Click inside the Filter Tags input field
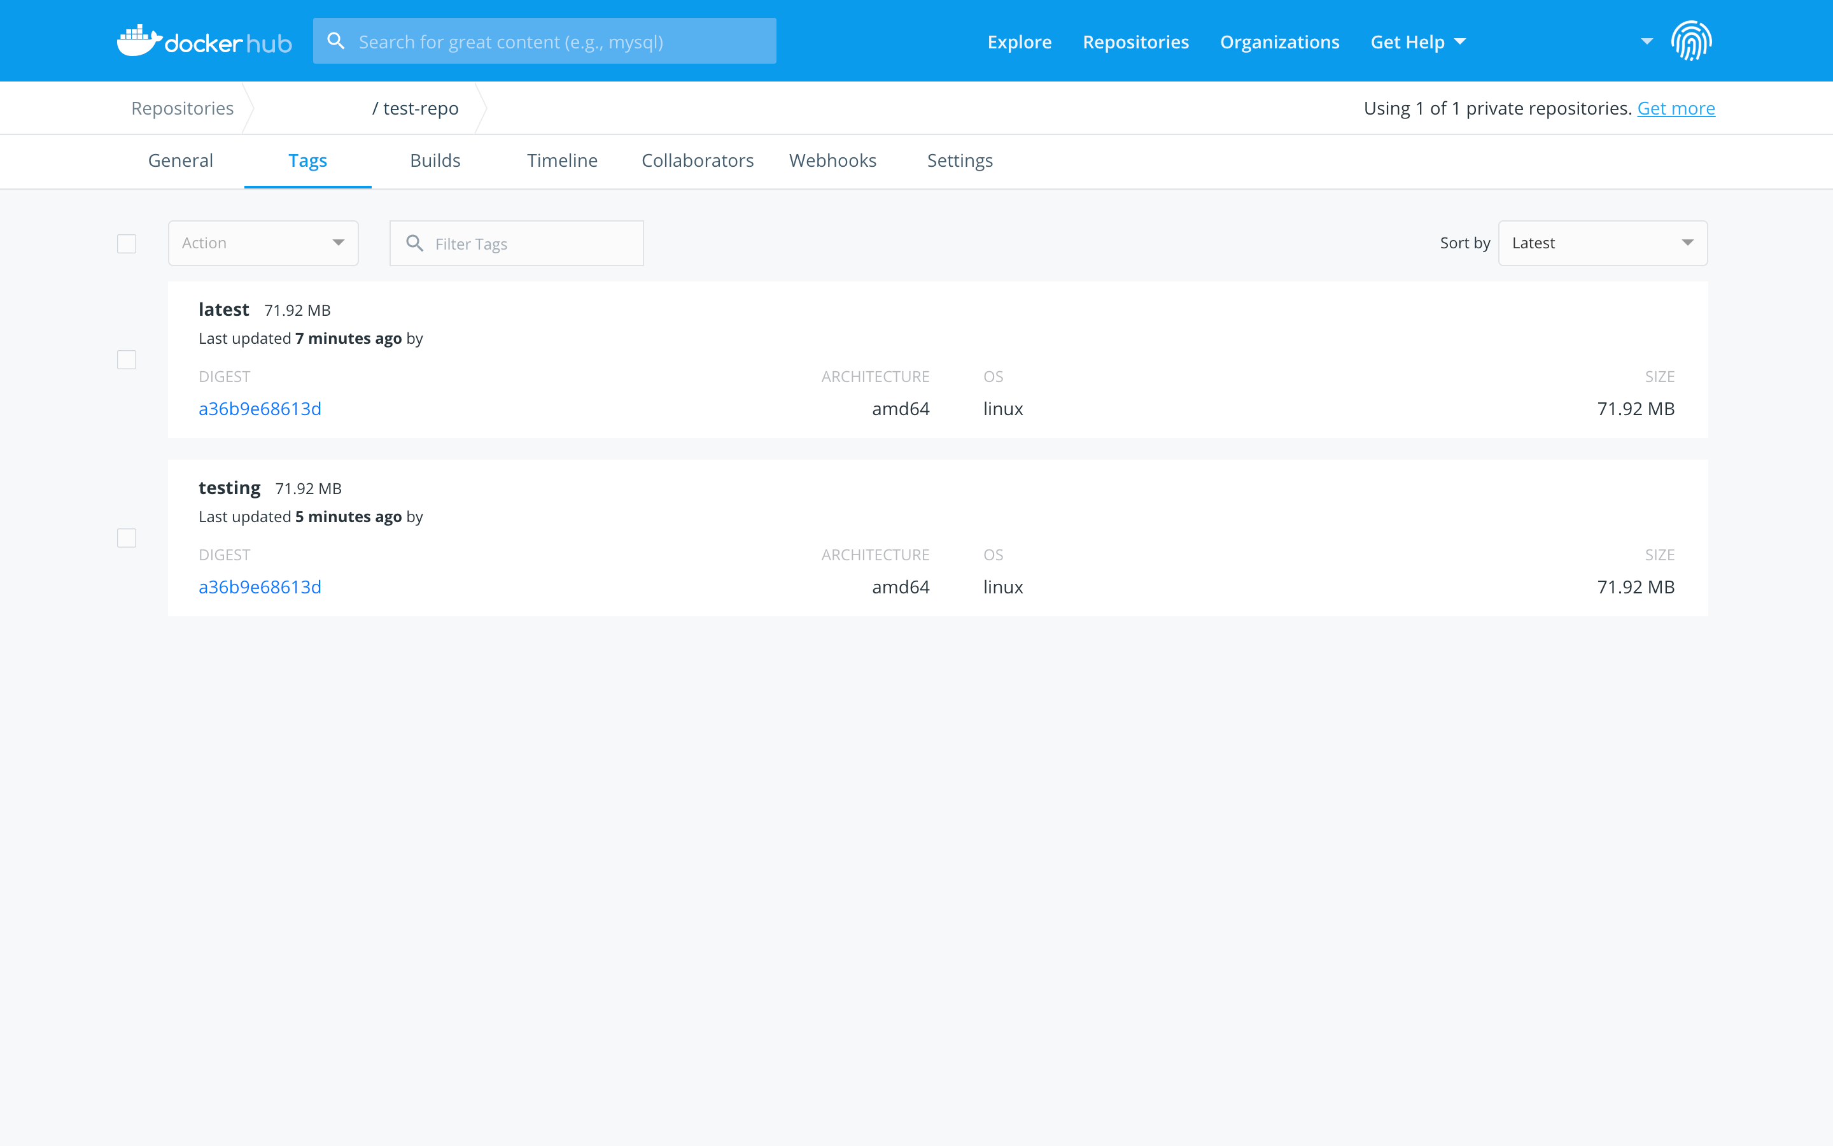1833x1146 pixels. pyautogui.click(x=530, y=243)
